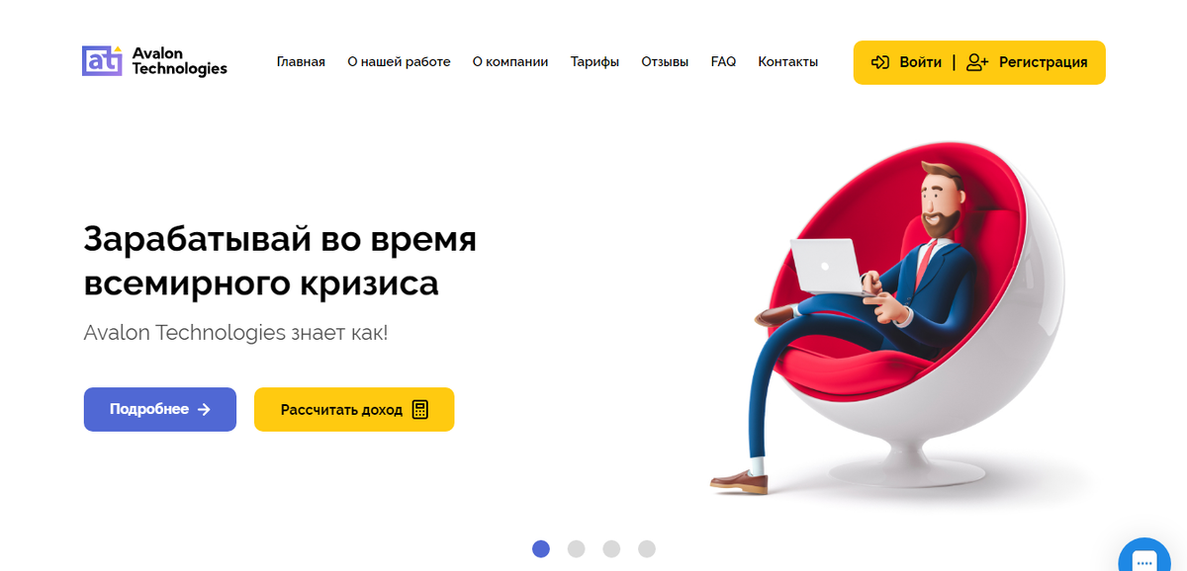Click the Avalon Technologies logo icon
The height and width of the screenshot is (571, 1187).
click(x=102, y=60)
